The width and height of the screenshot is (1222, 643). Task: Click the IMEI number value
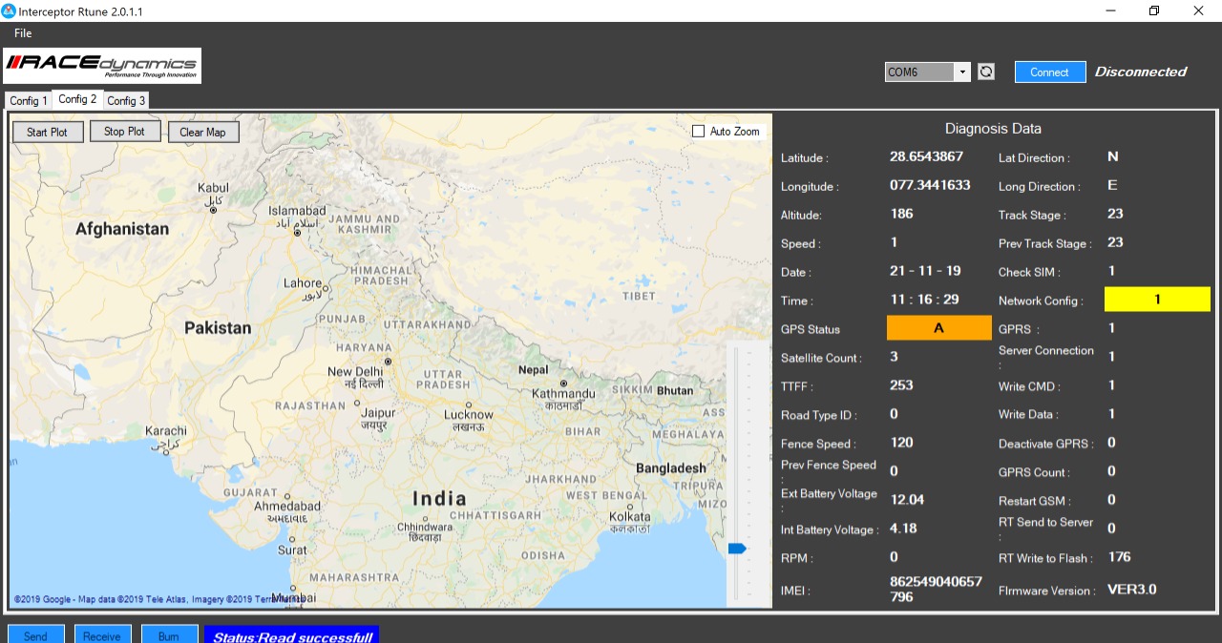coord(936,590)
